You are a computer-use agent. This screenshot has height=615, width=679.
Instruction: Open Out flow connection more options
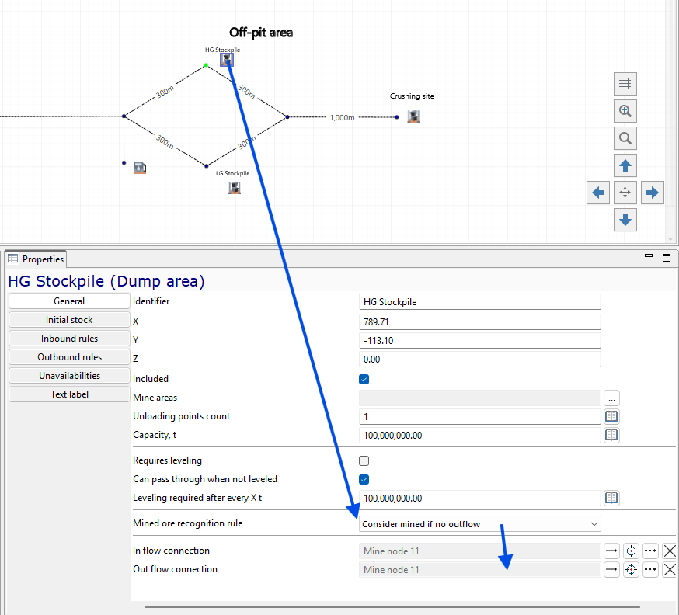tap(650, 569)
